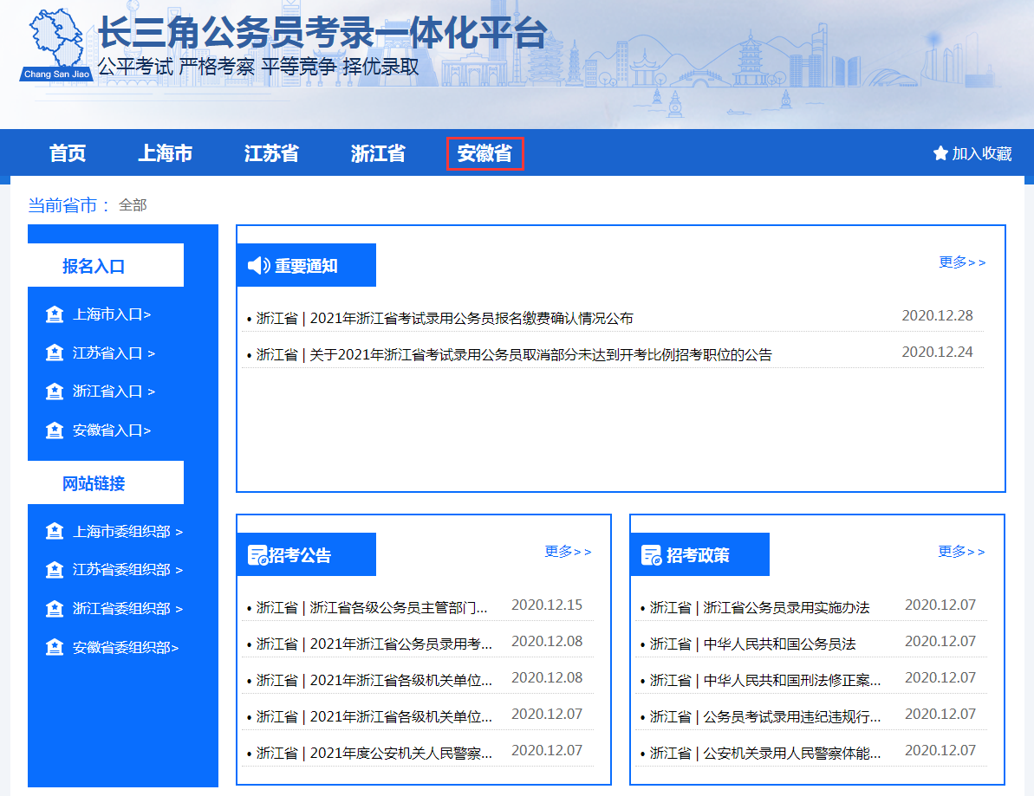
Task: Open notice 2021年浙江省考试录用公务员报名缴费确认情况公布
Action: (x=445, y=318)
